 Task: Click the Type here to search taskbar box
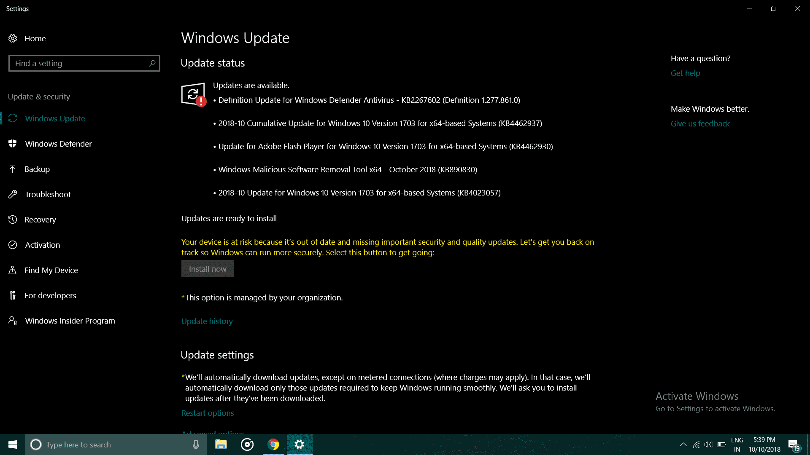(116, 444)
